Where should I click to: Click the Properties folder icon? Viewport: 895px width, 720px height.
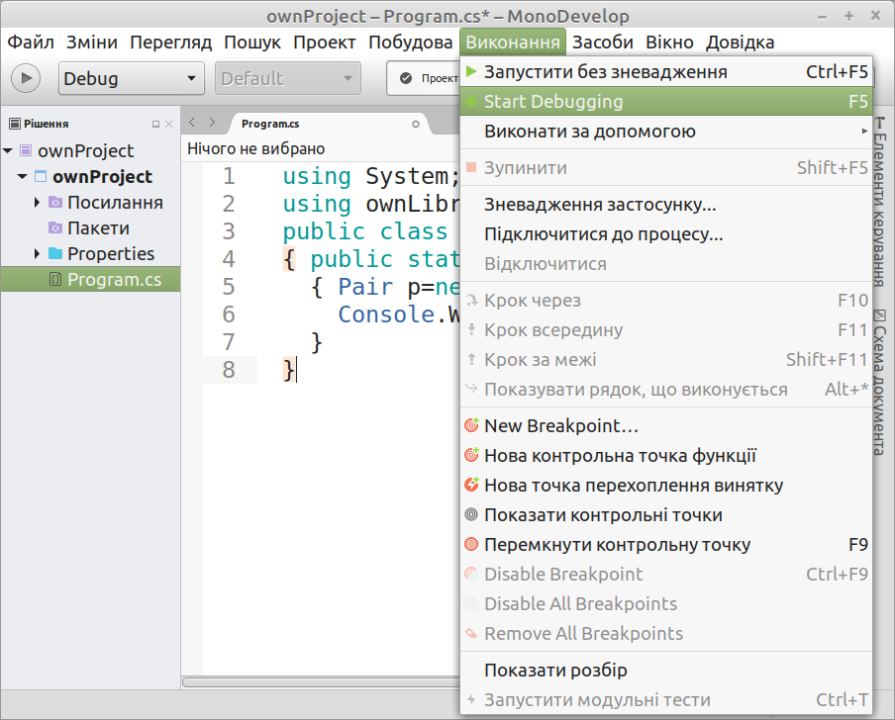coord(55,253)
